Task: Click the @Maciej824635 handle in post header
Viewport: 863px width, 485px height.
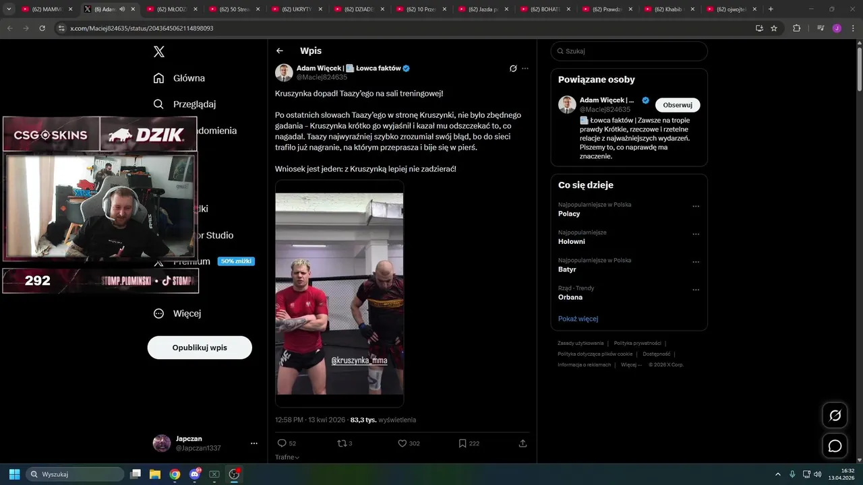Action: (x=322, y=77)
